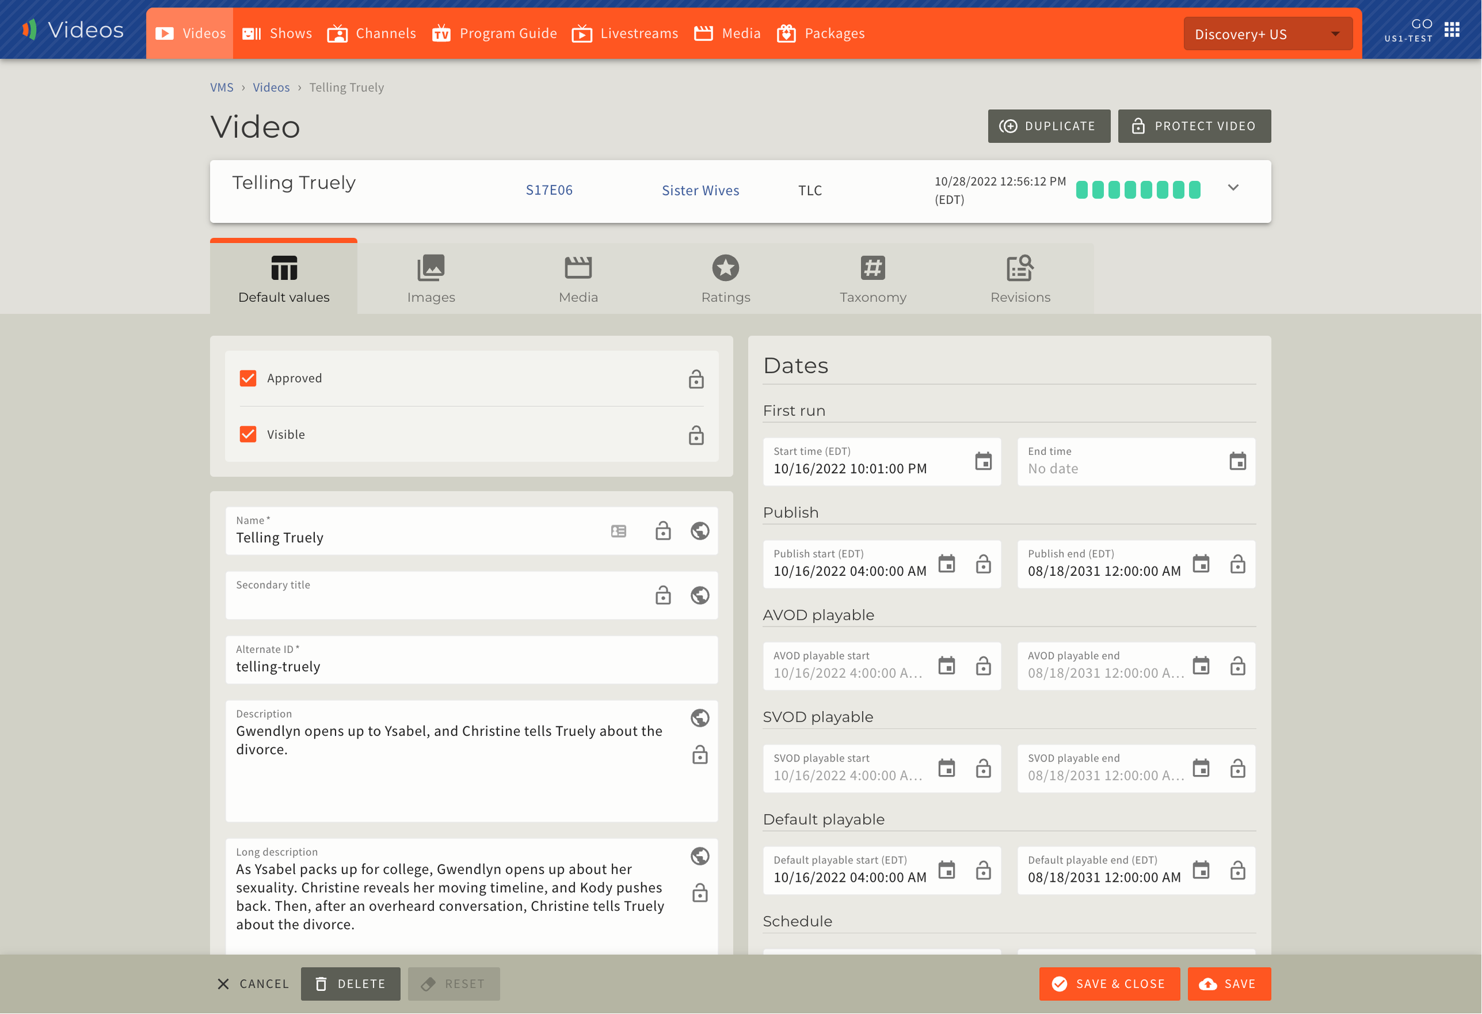Screen dimensions: 1482x1014
Task: Click the Save & Close button
Action: pos(1110,984)
